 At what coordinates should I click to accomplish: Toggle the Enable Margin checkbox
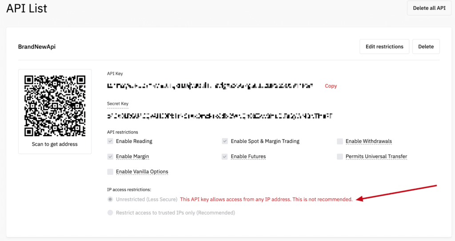(x=110, y=156)
